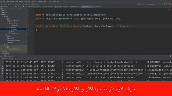Open the Refactor menu
Screen dimensions: 172x96
(x=21, y=1)
